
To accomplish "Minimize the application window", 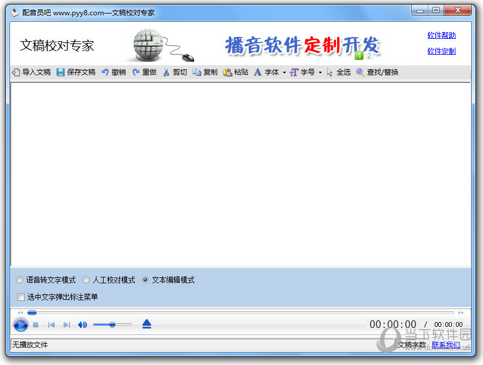I will tap(420, 11).
